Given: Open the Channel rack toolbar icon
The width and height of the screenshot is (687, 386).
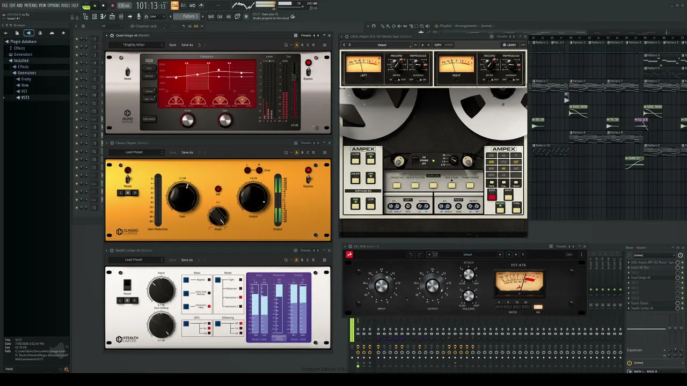Looking at the screenshot, I should [x=94, y=17].
